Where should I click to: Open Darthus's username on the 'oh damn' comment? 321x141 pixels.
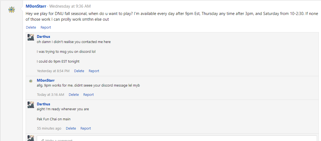click(44, 36)
